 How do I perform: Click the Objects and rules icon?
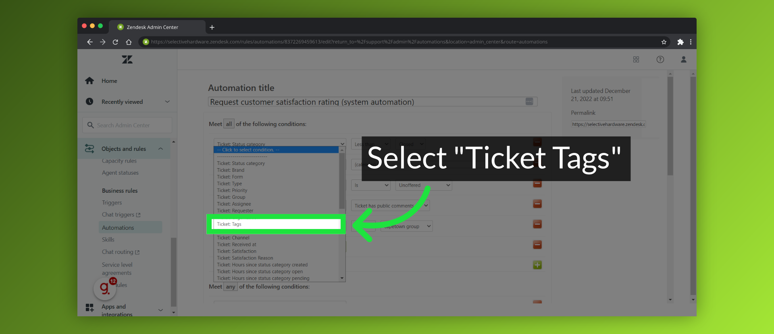tap(89, 149)
